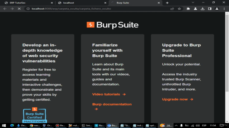Screen dimensions: 229x128
Task: Show the browser downloads
Action: click(203, 9)
